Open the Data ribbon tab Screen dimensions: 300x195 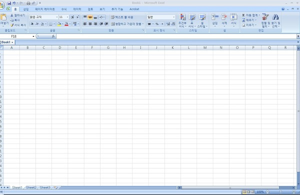point(77,9)
